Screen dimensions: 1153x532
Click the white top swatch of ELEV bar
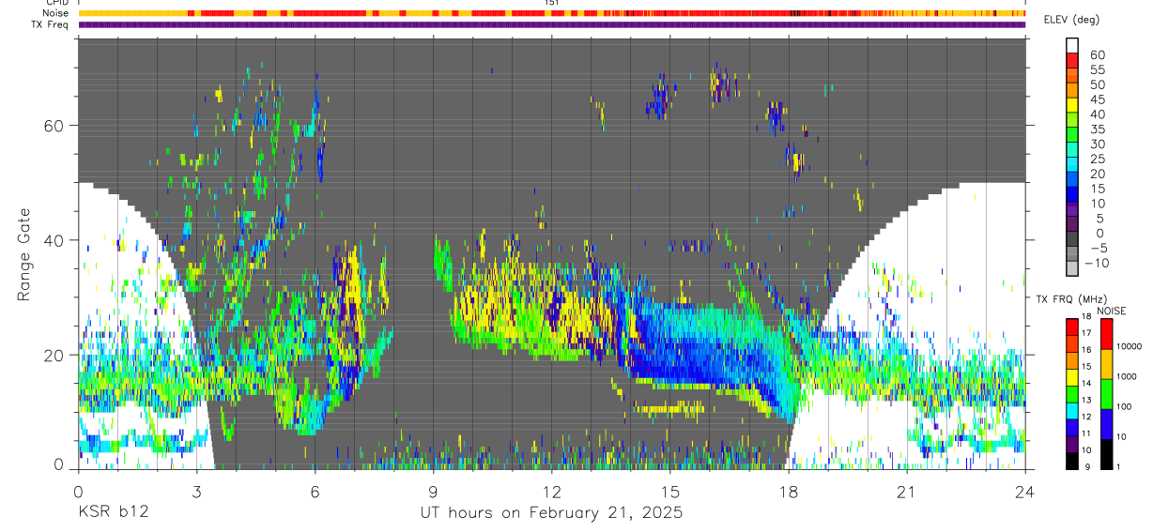tap(1072, 43)
